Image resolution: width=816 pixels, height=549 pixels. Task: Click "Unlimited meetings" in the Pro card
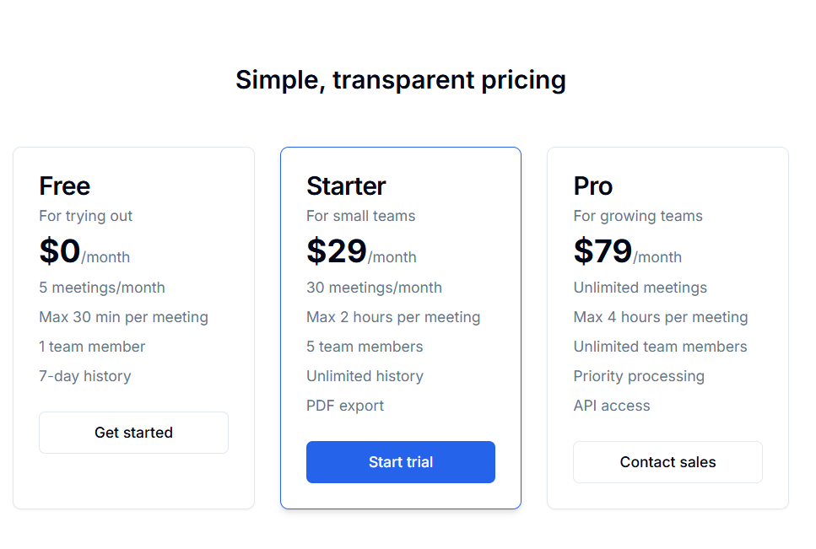click(640, 288)
